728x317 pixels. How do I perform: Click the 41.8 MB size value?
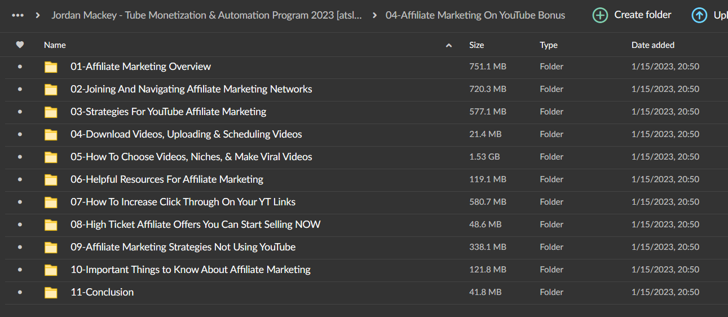(x=485, y=292)
